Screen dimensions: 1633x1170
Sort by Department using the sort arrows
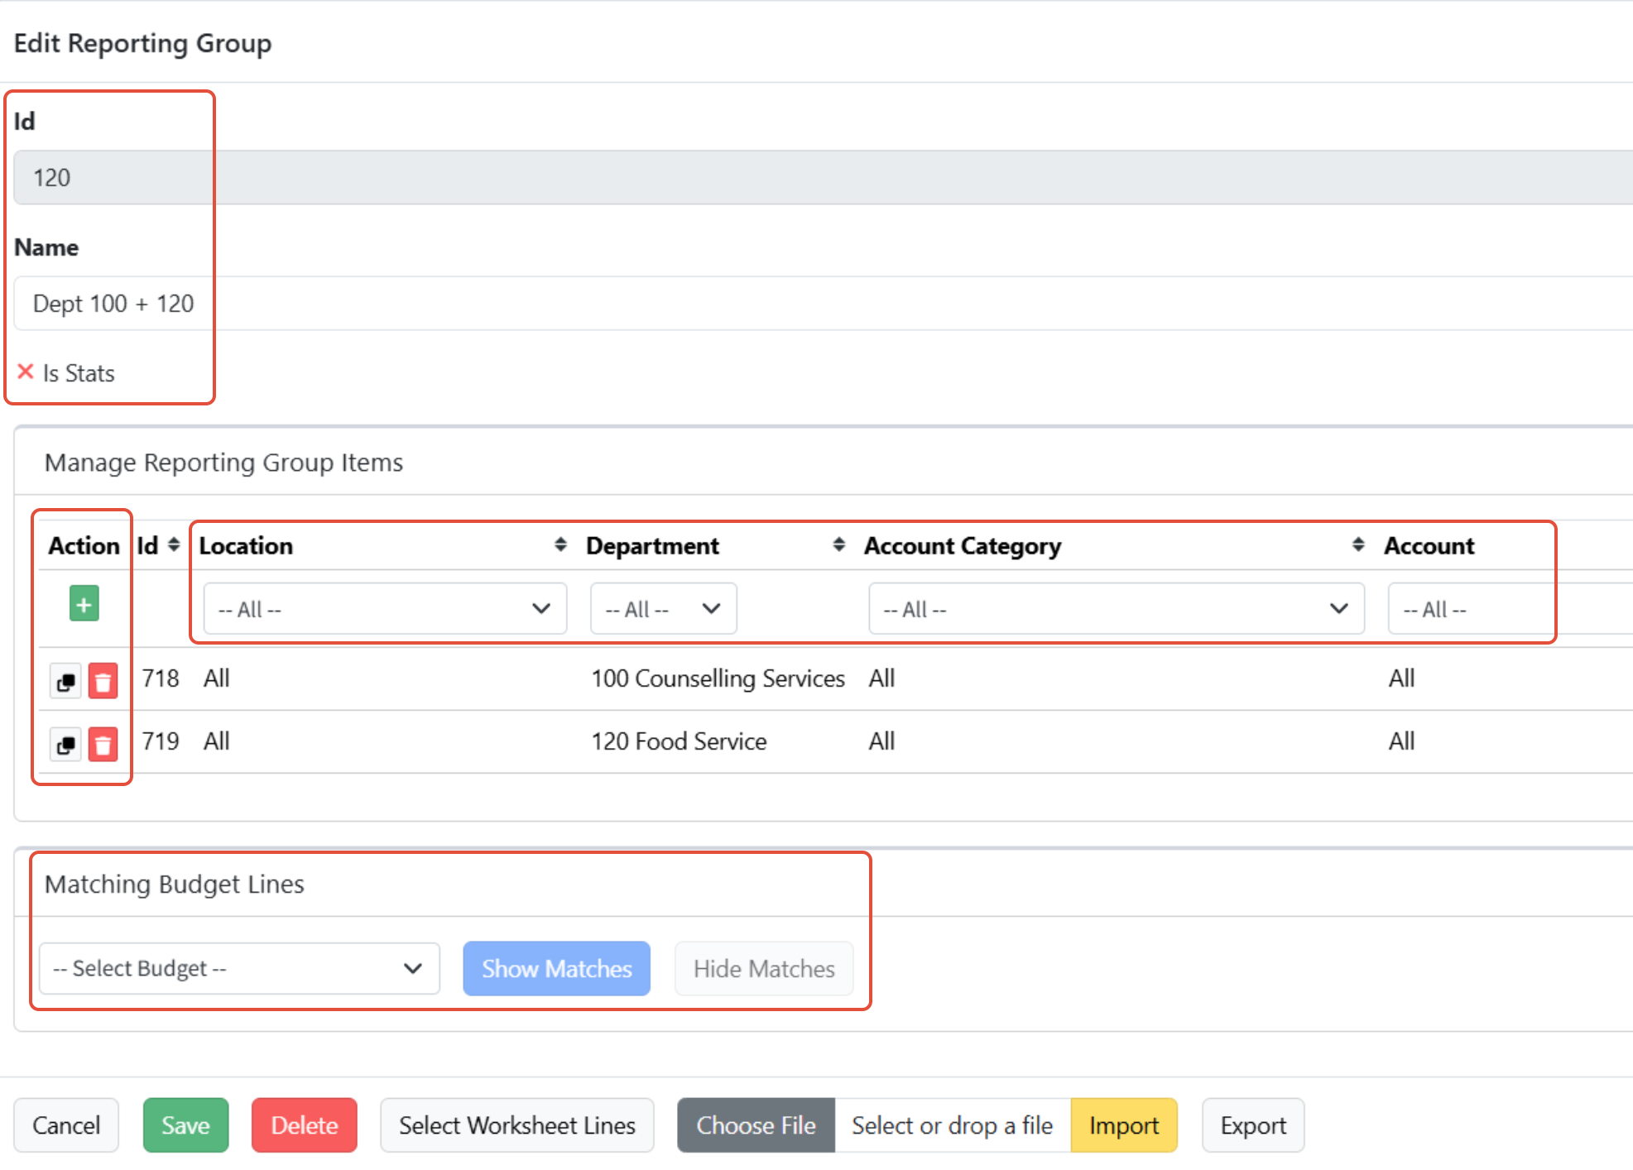pos(838,544)
